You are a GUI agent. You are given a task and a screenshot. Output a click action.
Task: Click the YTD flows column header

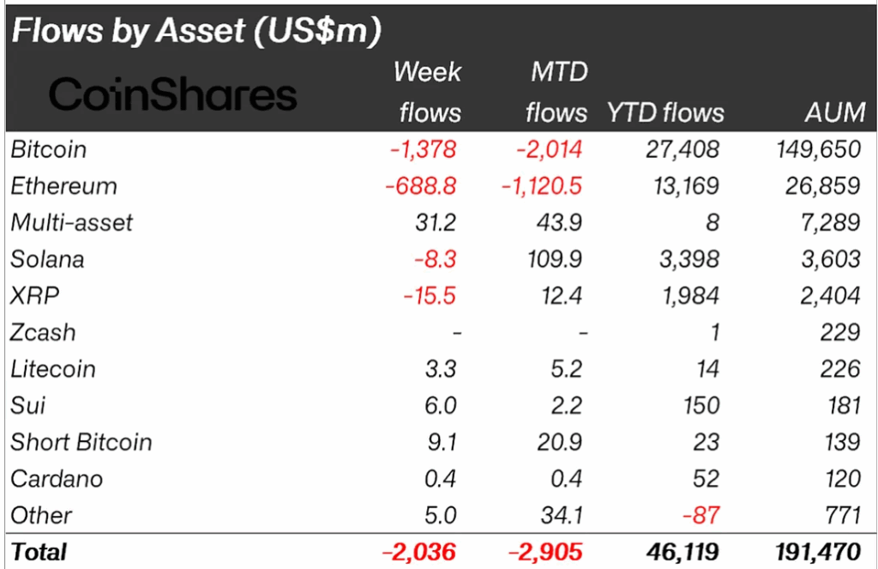click(x=665, y=112)
